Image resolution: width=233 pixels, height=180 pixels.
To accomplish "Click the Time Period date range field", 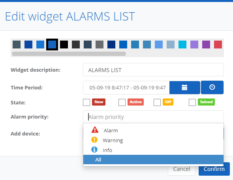I will tap(126, 87).
